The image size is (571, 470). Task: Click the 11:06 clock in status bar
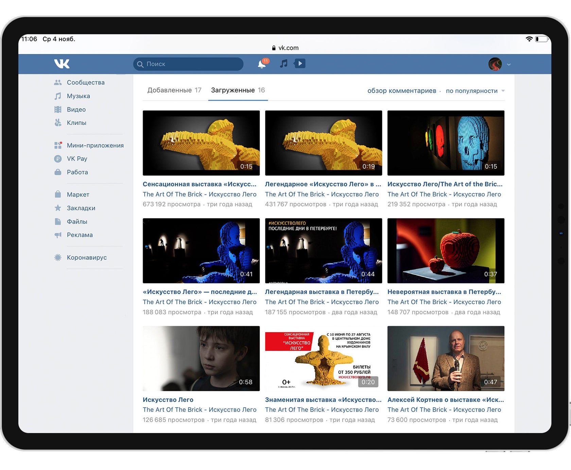click(x=29, y=39)
